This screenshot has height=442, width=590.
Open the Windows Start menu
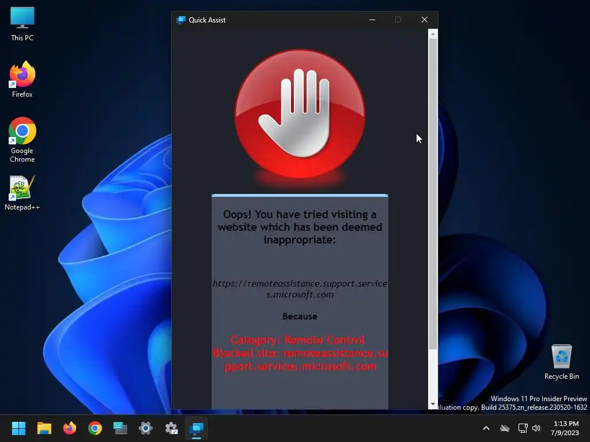point(18,428)
